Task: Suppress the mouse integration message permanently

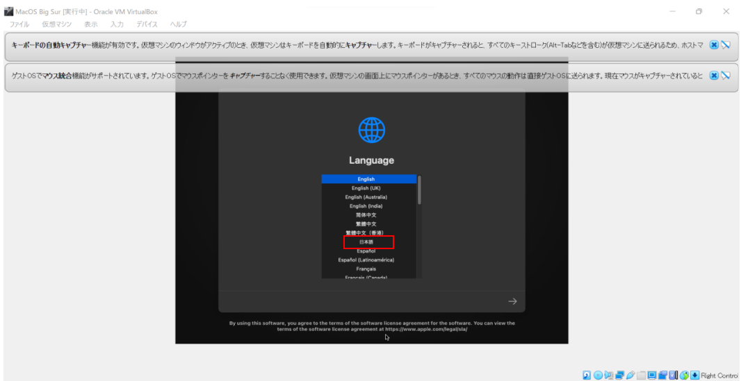Action: click(726, 76)
